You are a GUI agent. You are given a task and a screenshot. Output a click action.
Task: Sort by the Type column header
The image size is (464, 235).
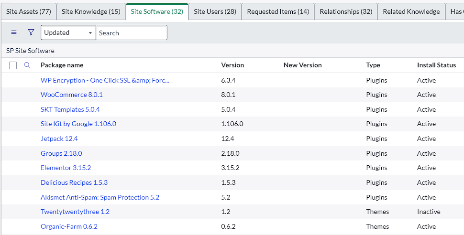pyautogui.click(x=373, y=65)
